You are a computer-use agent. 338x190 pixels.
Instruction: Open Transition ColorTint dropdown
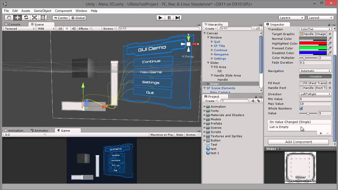click(315, 29)
